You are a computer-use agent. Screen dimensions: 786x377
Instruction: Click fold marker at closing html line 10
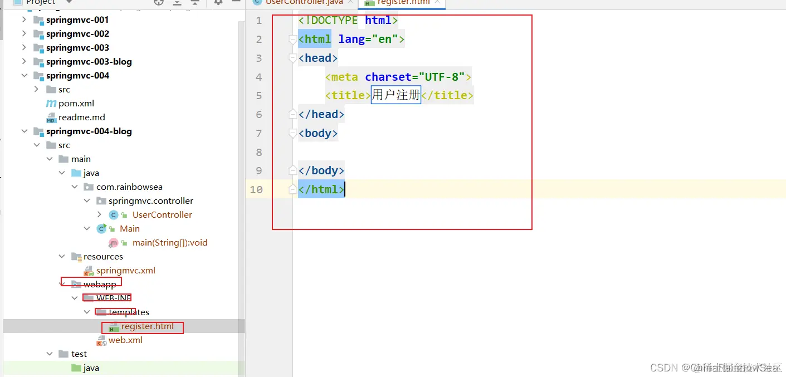click(x=292, y=189)
